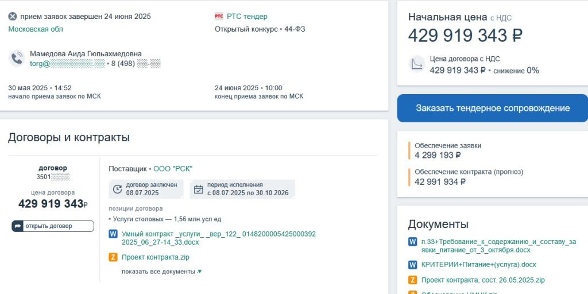Click Word icon for п.33 Требование document

point(412,242)
